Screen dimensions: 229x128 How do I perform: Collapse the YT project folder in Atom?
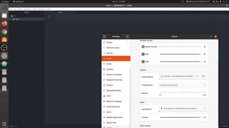10,16
